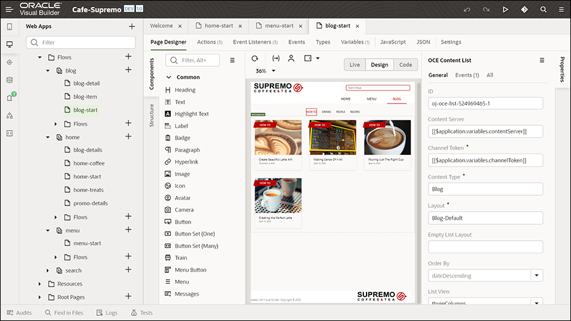
Task: Collapse the Common components section
Action: [x=168, y=77]
